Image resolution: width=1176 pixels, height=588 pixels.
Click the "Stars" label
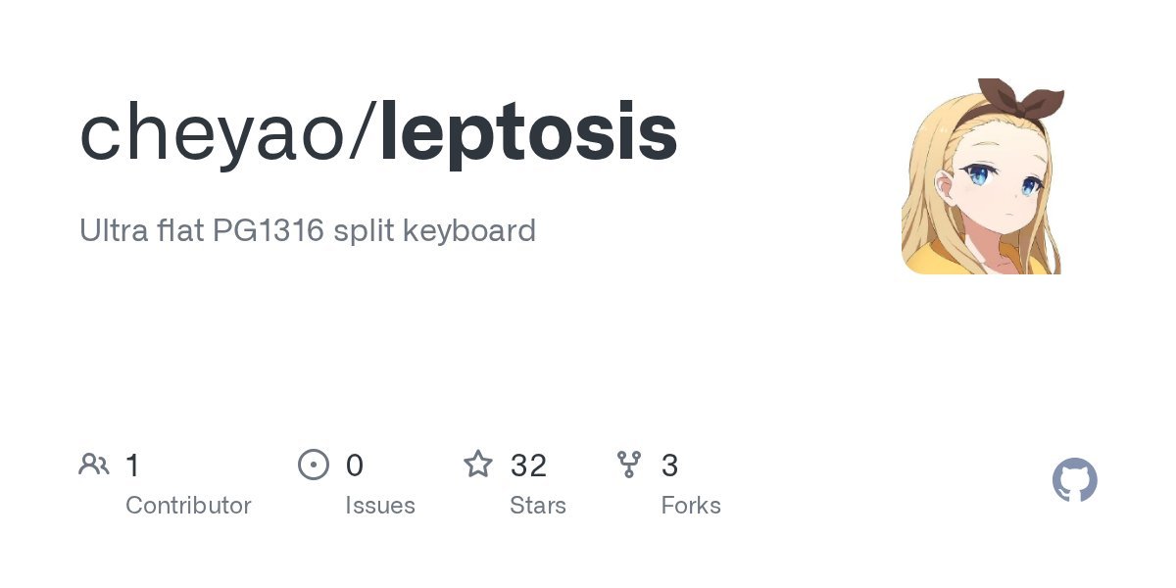coord(538,506)
